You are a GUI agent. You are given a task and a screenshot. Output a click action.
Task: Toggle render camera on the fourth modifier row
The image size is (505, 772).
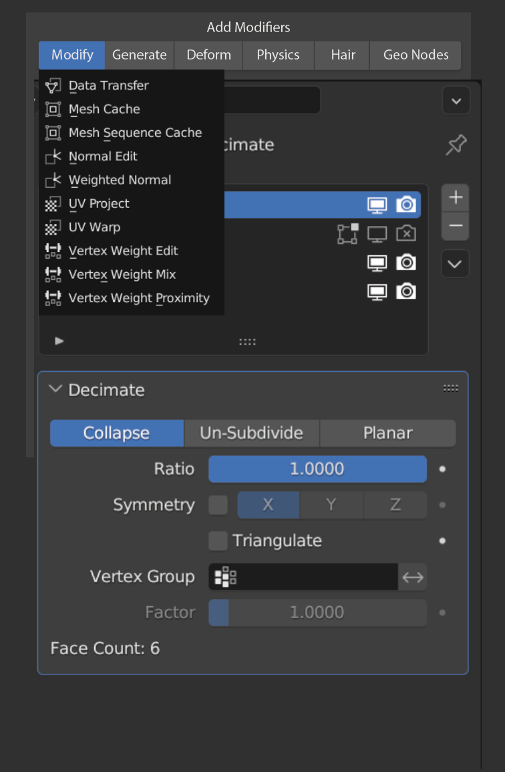(x=406, y=291)
